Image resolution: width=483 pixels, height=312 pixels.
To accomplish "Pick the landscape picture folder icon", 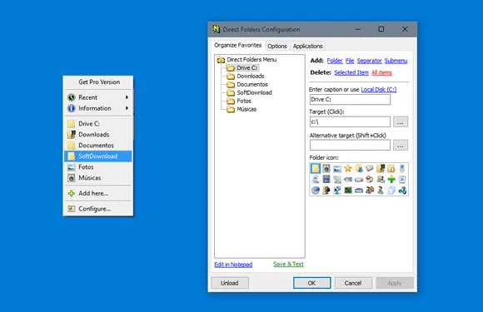I will tap(337, 168).
